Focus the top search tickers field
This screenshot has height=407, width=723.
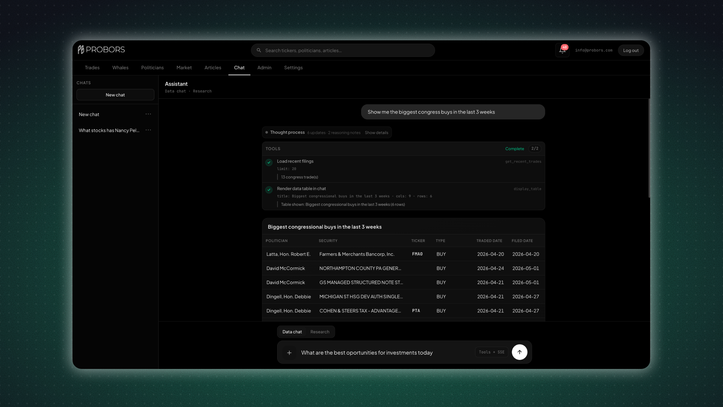click(x=343, y=50)
